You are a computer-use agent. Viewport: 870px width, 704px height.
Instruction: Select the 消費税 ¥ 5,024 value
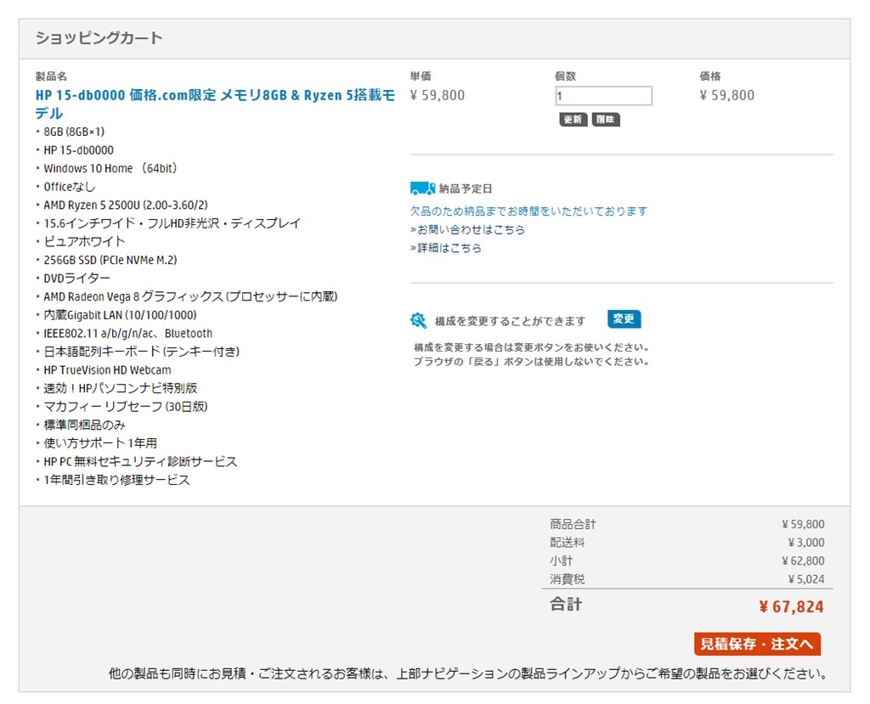[806, 578]
